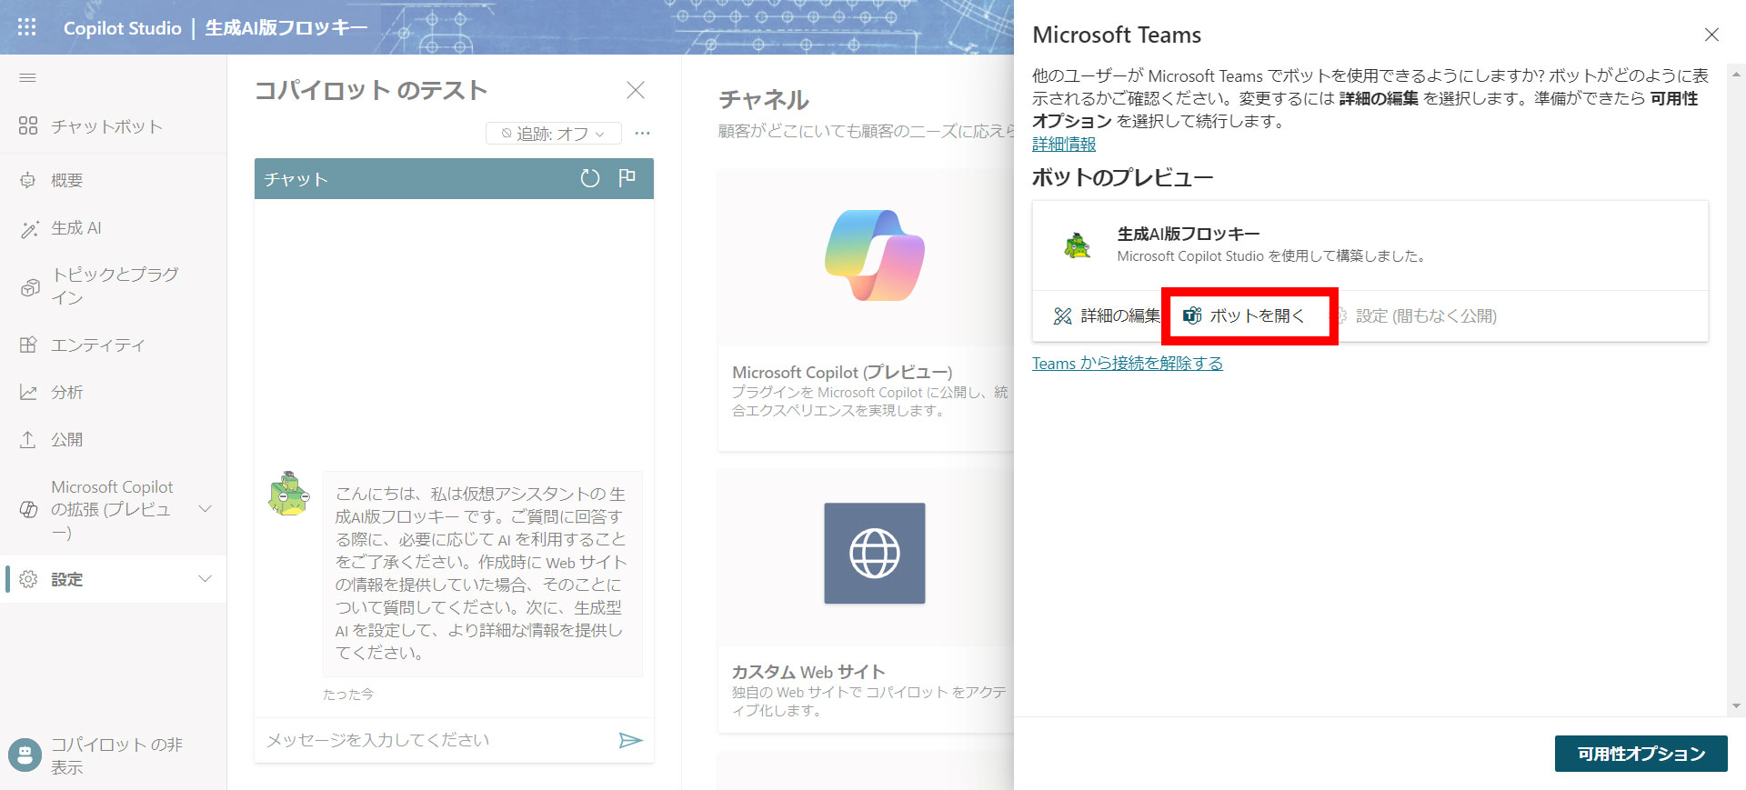This screenshot has width=1746, height=790.
Task: Open the 詳細情報 link
Action: click(x=1064, y=145)
